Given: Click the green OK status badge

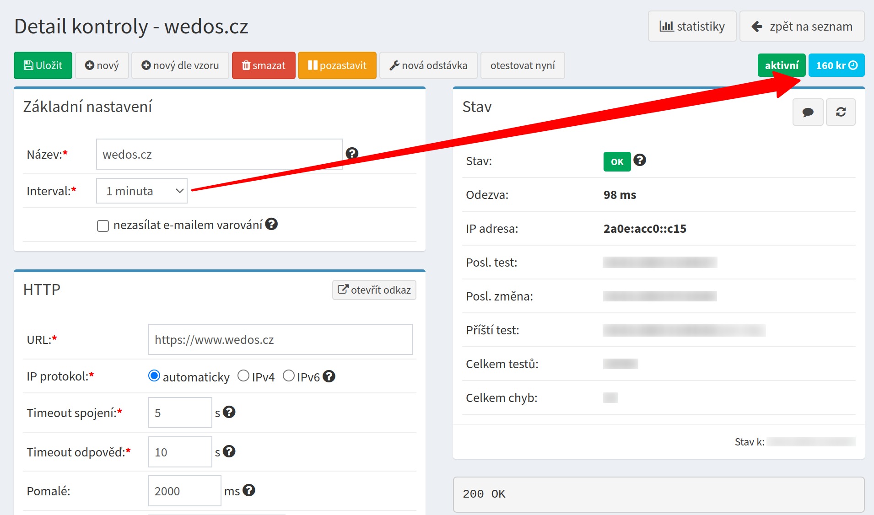Looking at the screenshot, I should tap(617, 161).
